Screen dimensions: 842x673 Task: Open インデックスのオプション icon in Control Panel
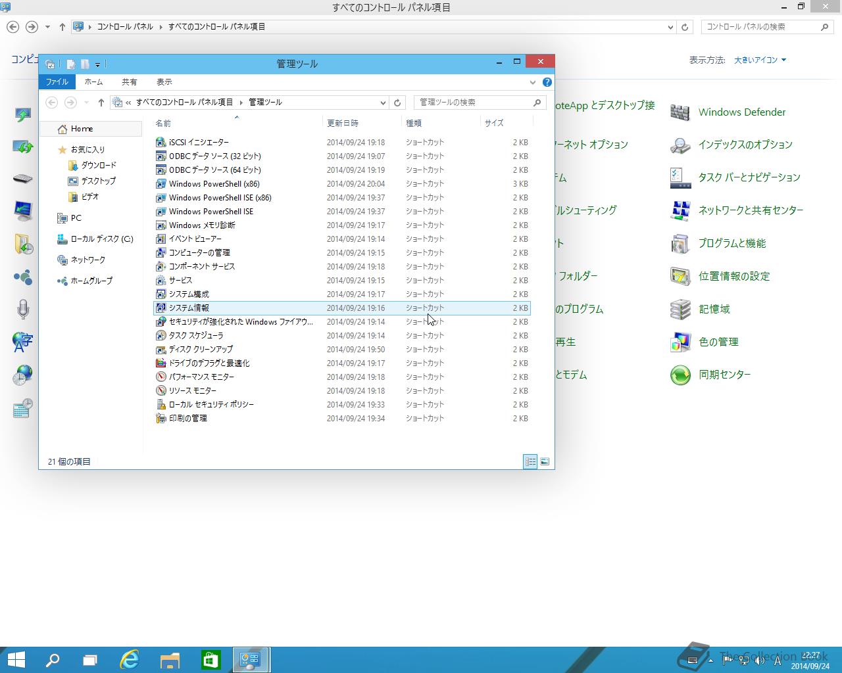680,145
